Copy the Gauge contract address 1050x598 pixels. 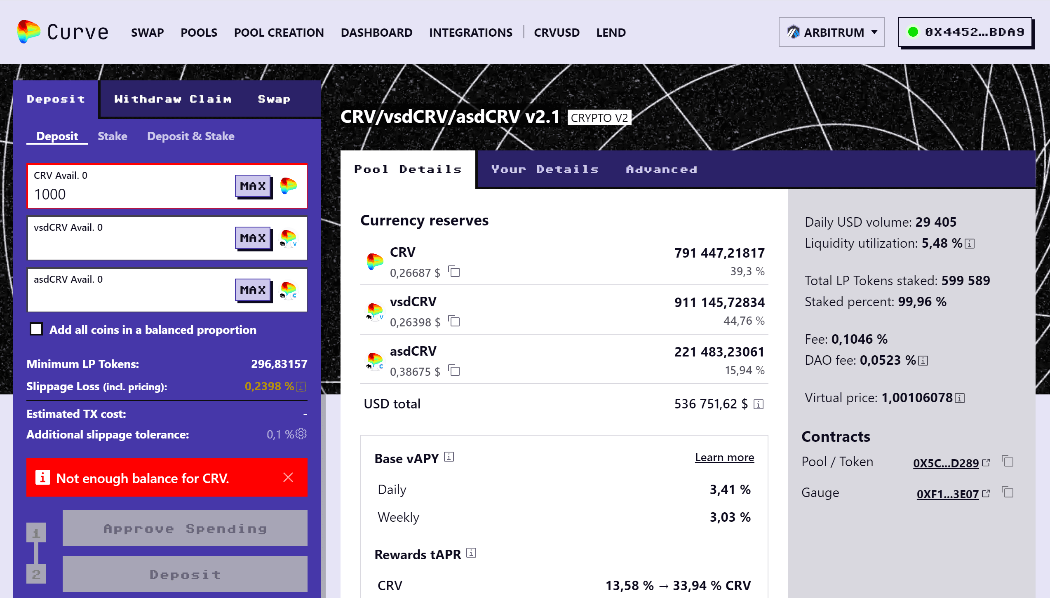(x=1008, y=492)
